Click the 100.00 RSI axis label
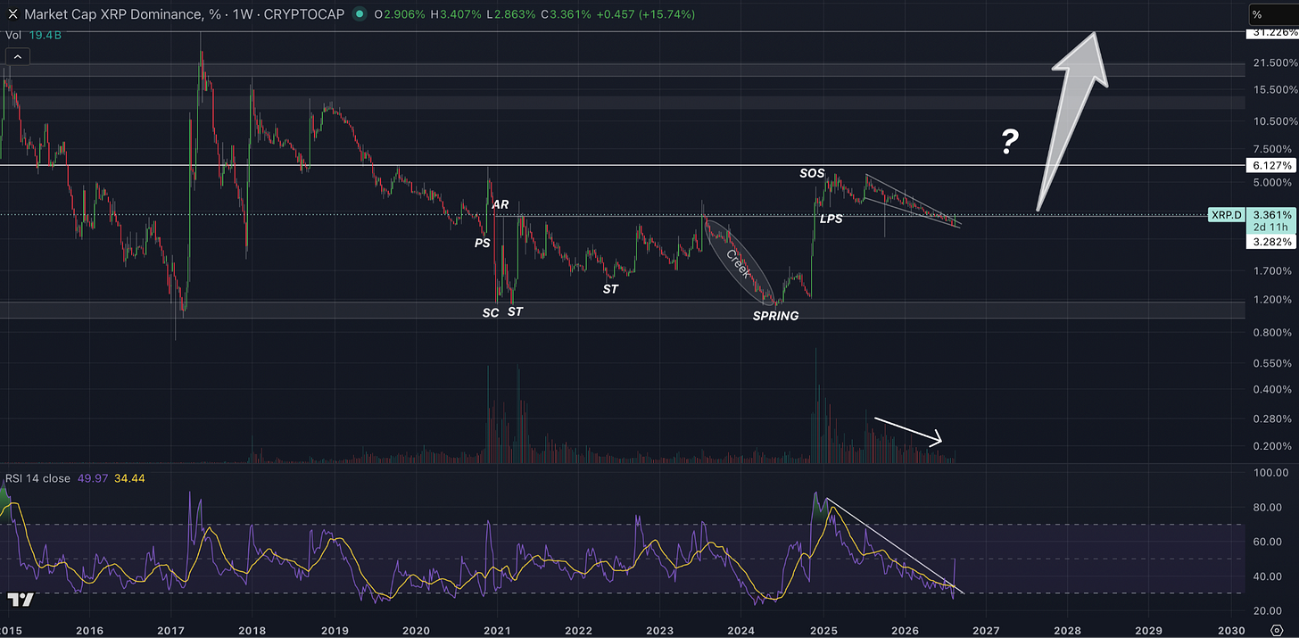1299x638 pixels. (1272, 471)
